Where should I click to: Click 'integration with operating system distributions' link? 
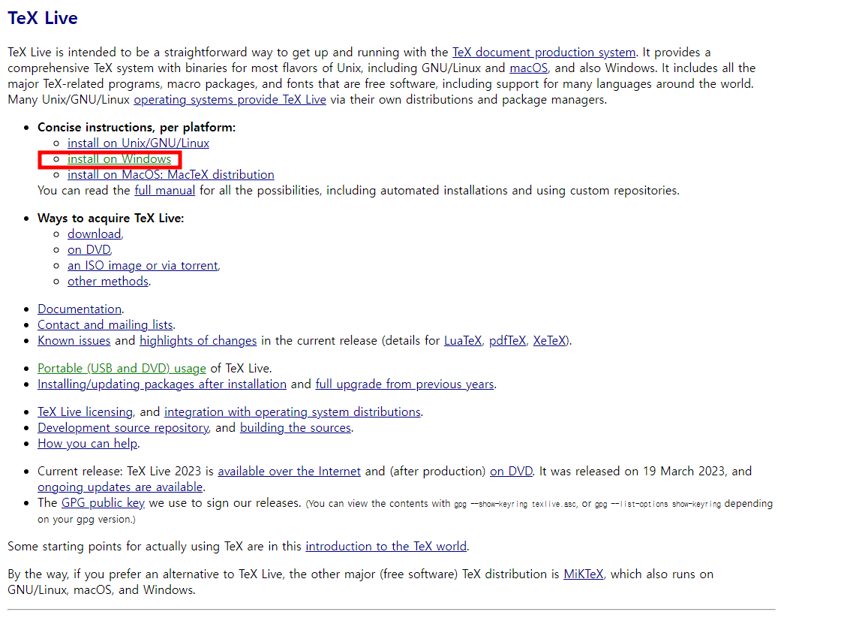point(293,412)
